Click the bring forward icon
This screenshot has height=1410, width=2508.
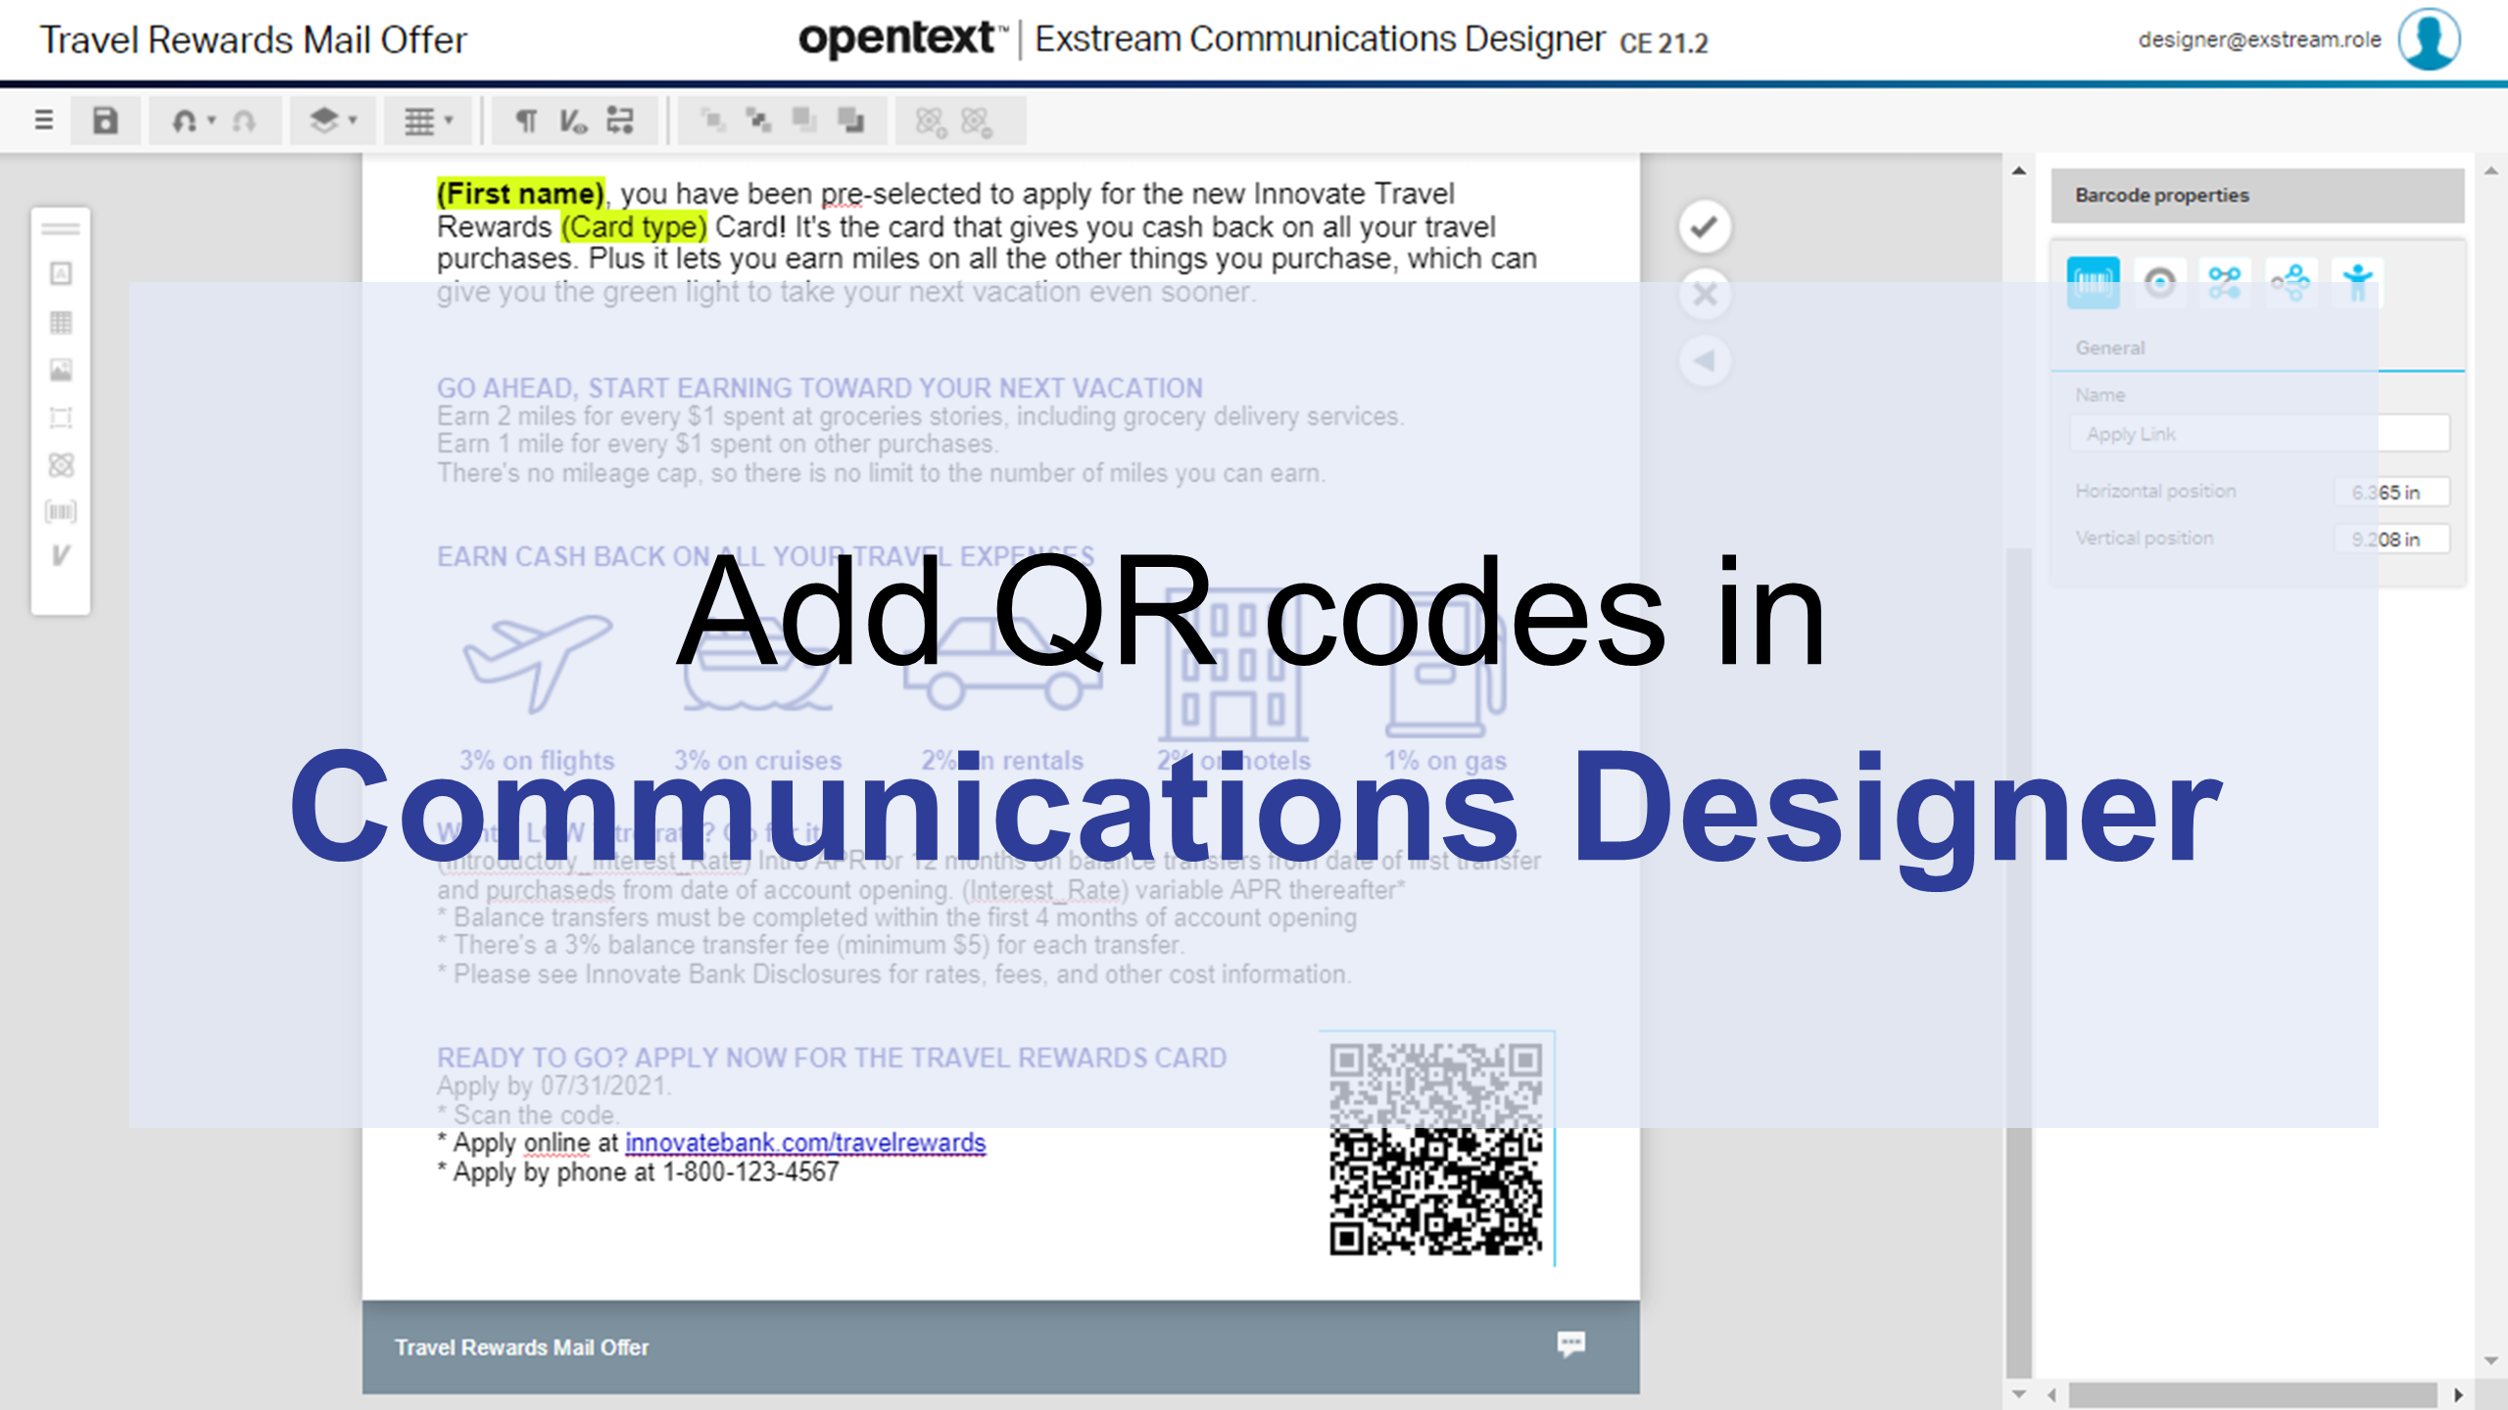(x=804, y=120)
